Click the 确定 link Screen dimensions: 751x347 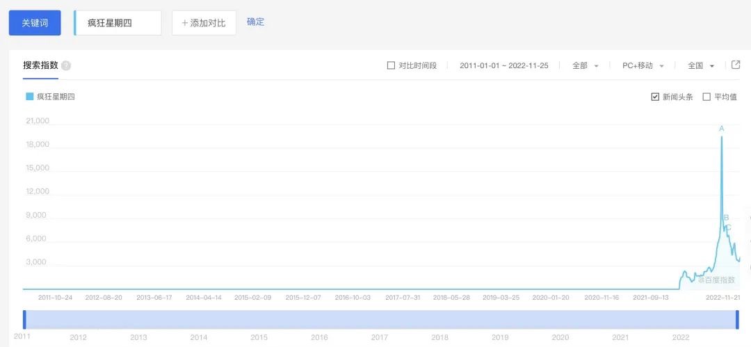[255, 22]
